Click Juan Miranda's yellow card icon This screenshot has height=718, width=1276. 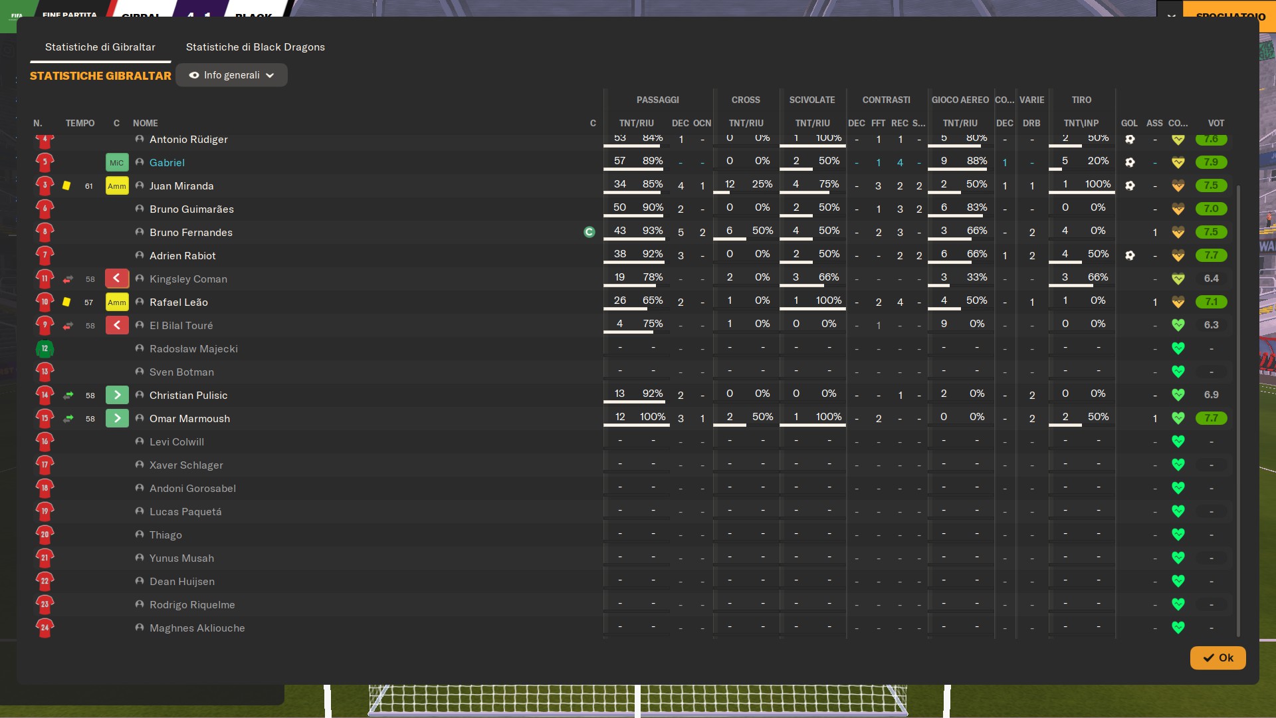tap(66, 185)
